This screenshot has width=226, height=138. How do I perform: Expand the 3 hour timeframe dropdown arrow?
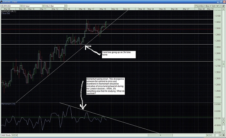[44, 6]
